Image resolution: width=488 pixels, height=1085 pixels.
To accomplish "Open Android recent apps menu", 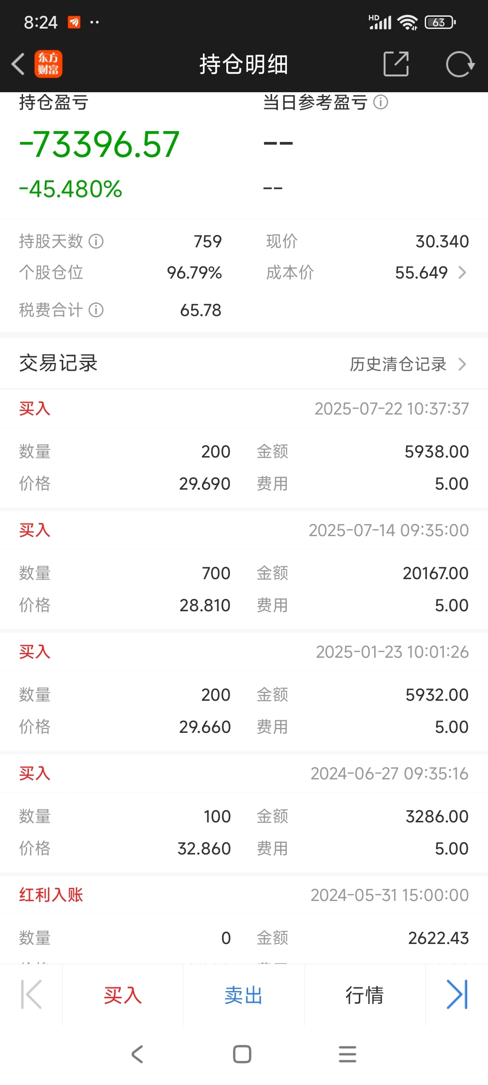I will [347, 1054].
